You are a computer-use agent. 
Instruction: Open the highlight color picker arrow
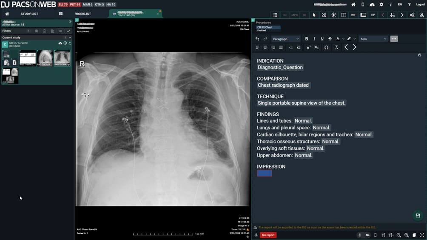tap(355, 39)
